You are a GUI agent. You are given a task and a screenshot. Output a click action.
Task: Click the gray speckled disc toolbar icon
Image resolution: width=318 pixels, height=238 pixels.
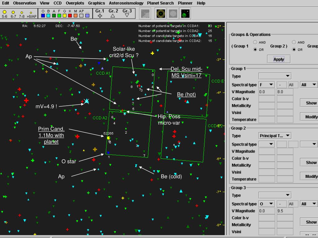tap(173, 14)
